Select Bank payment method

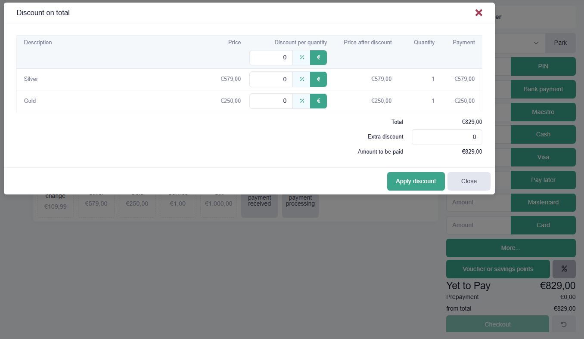[x=543, y=89]
